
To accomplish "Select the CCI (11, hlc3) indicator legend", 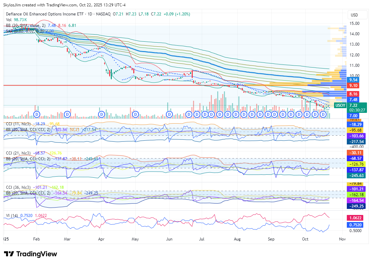I will (x=18, y=124).
